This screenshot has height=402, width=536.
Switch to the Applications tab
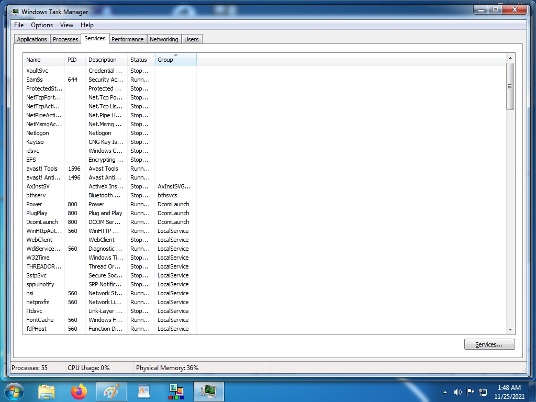[32, 39]
